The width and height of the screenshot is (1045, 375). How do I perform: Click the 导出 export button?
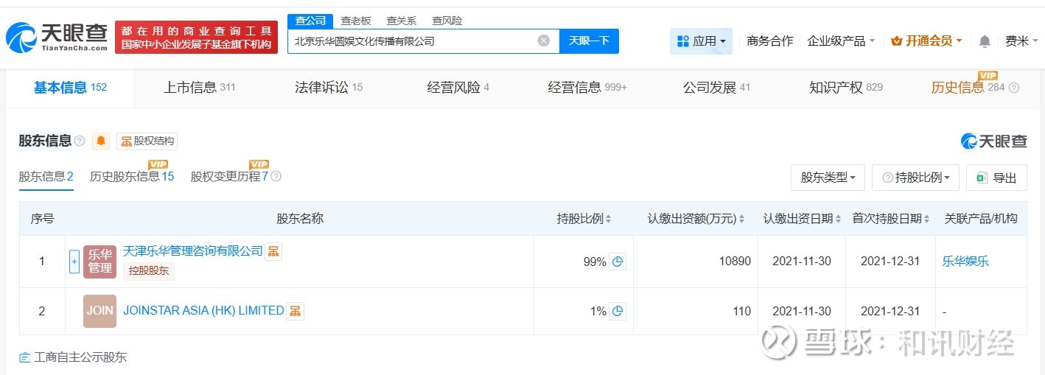click(996, 178)
